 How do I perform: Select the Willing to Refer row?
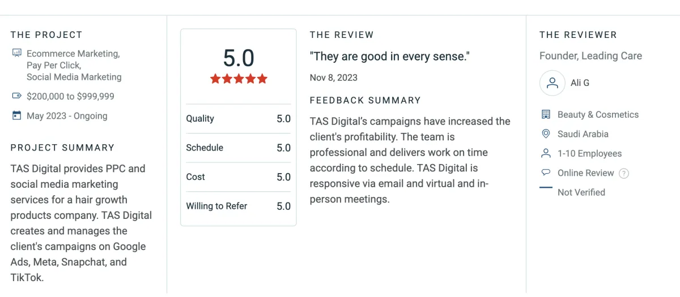tap(239, 206)
